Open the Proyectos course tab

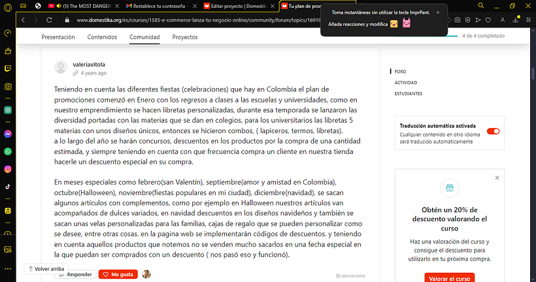coord(185,37)
